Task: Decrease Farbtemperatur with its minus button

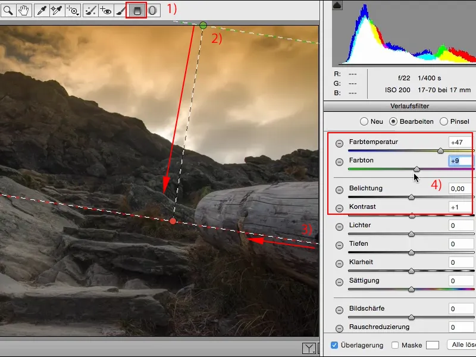Action: click(x=339, y=143)
